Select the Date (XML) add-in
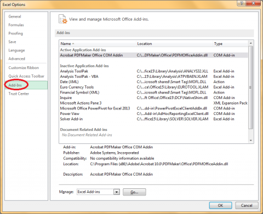Viewport: 263px width, 214px height. click(153, 82)
